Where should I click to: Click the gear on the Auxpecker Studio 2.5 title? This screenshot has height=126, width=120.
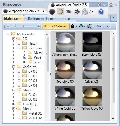(99, 5)
